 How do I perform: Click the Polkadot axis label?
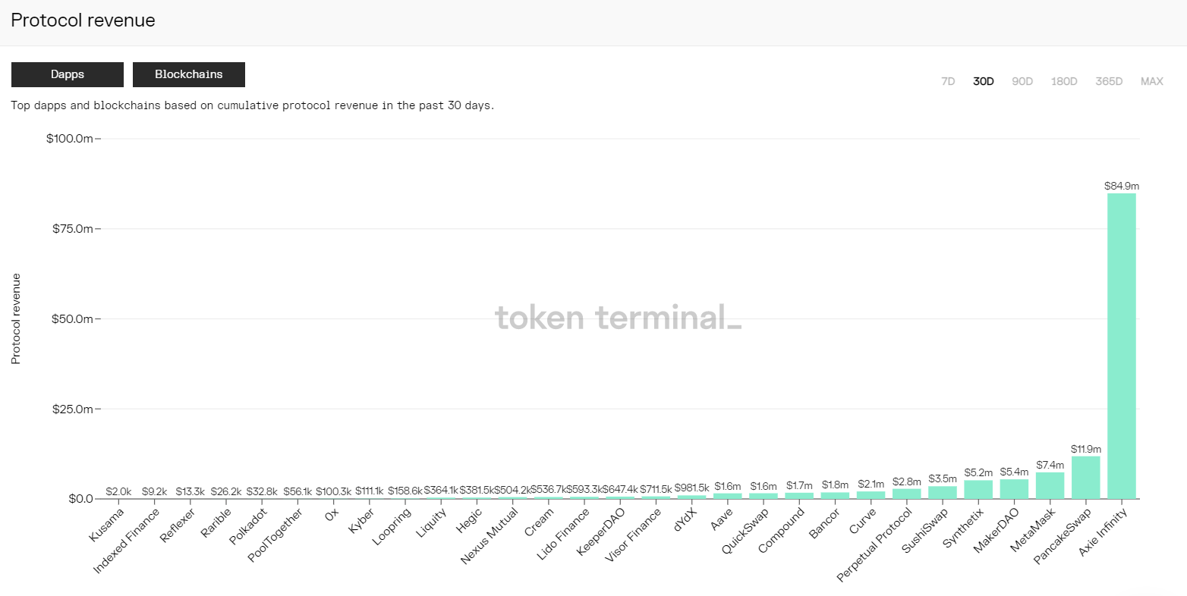click(x=248, y=526)
